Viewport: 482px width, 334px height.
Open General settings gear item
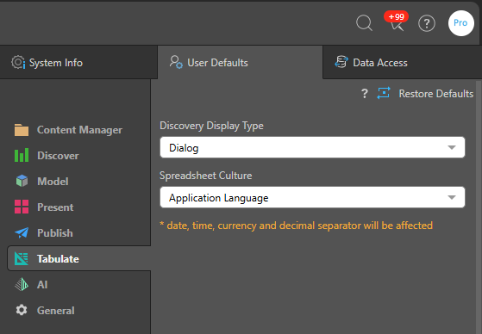point(45,311)
